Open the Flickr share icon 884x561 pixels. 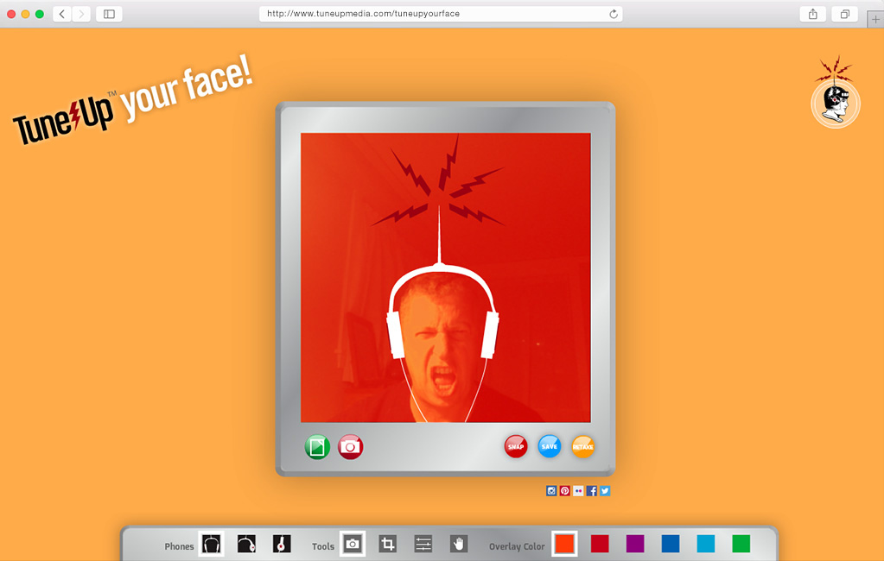click(x=578, y=490)
